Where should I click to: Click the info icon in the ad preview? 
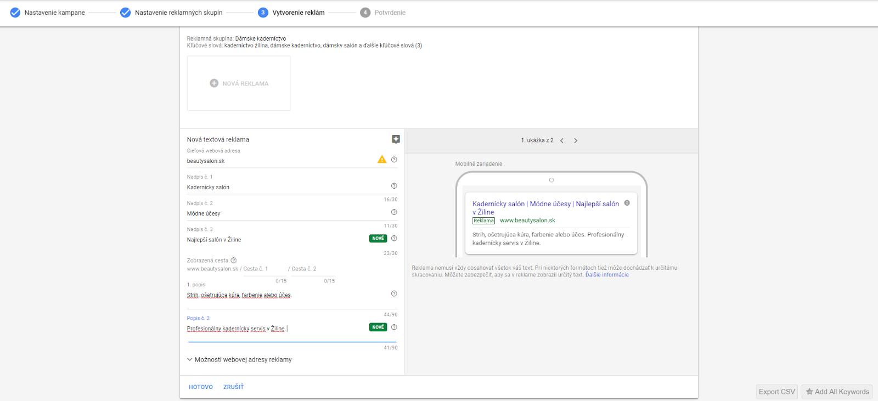[x=627, y=203]
